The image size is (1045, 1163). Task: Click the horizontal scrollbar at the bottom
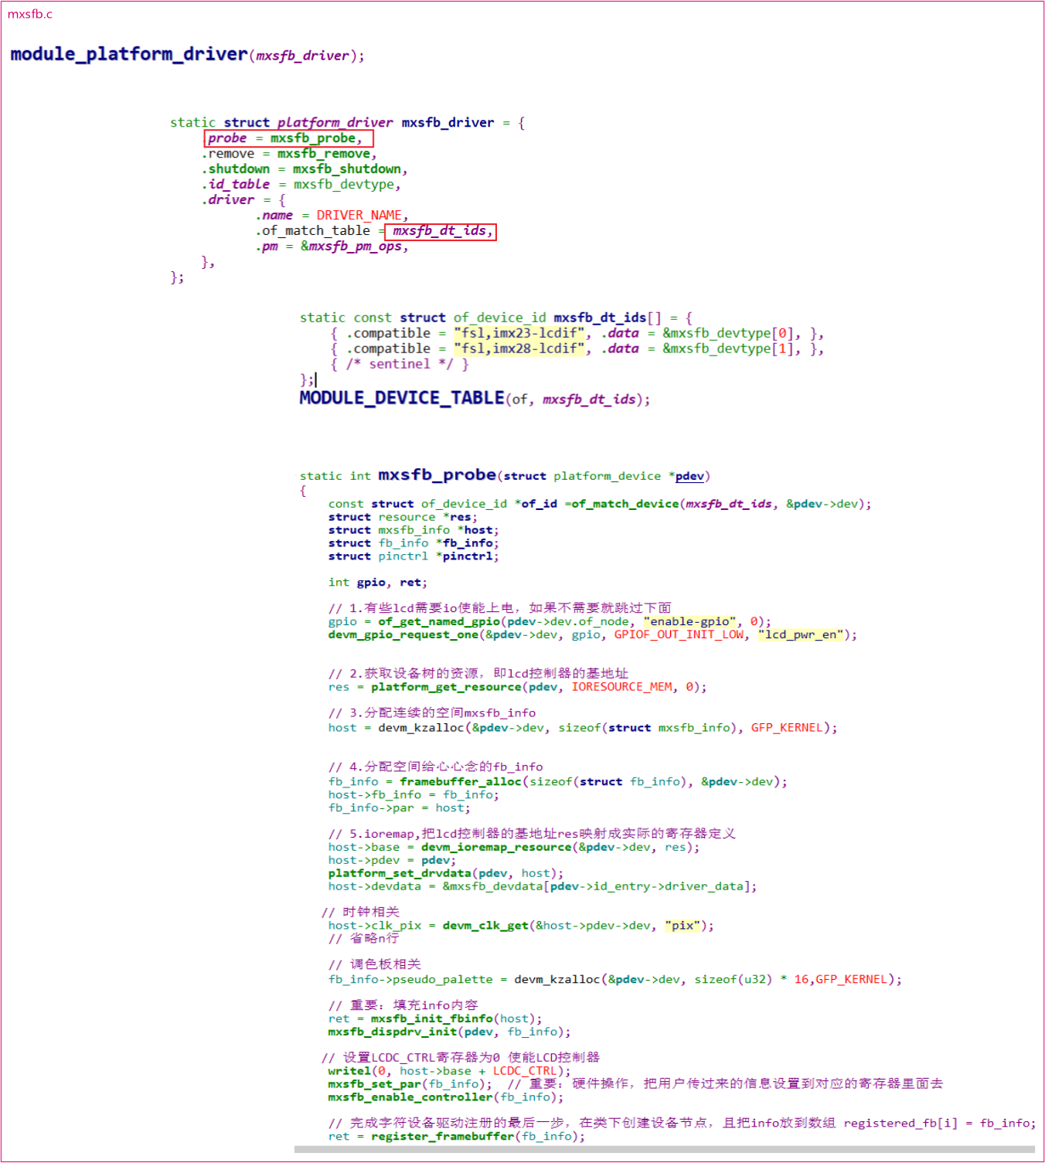[665, 1150]
